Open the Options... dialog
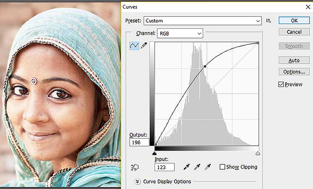This screenshot has height=189, width=313. (x=294, y=72)
